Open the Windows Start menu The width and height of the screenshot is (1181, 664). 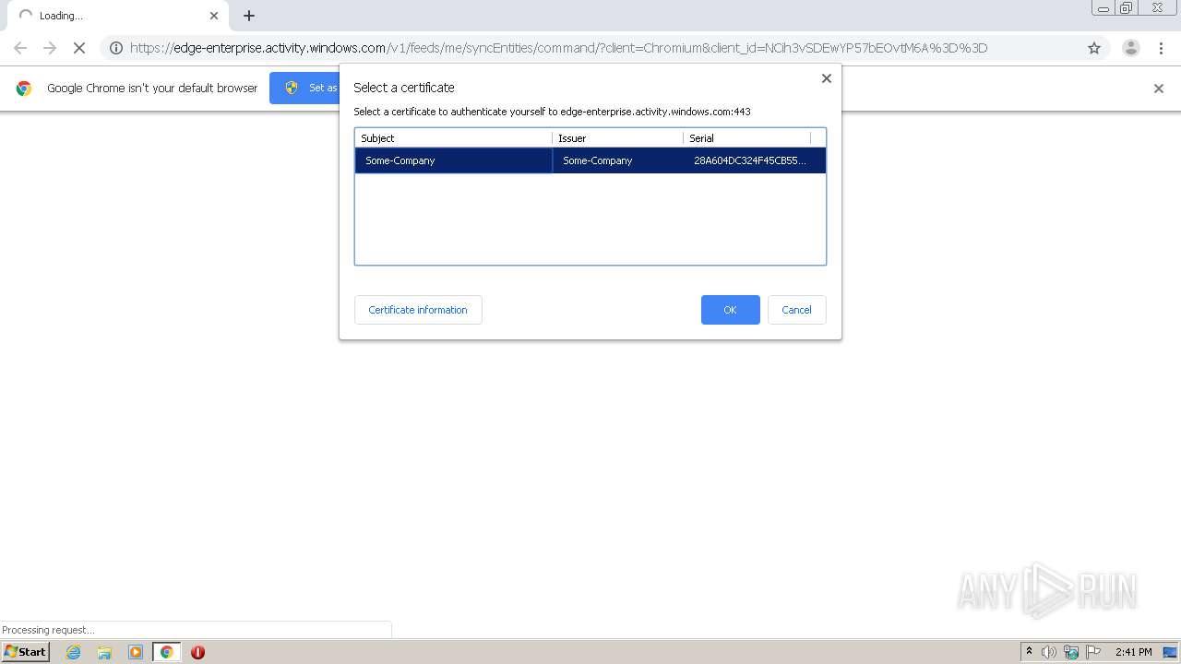click(26, 652)
